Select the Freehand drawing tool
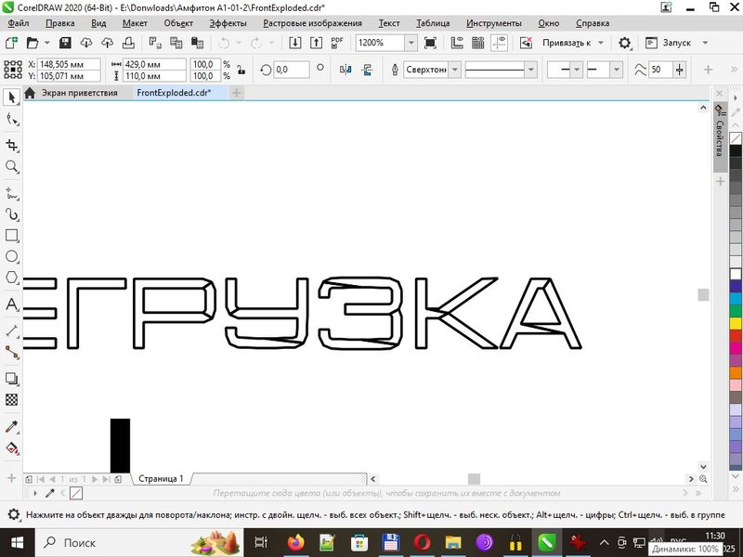This screenshot has width=743, height=557. pyautogui.click(x=11, y=193)
